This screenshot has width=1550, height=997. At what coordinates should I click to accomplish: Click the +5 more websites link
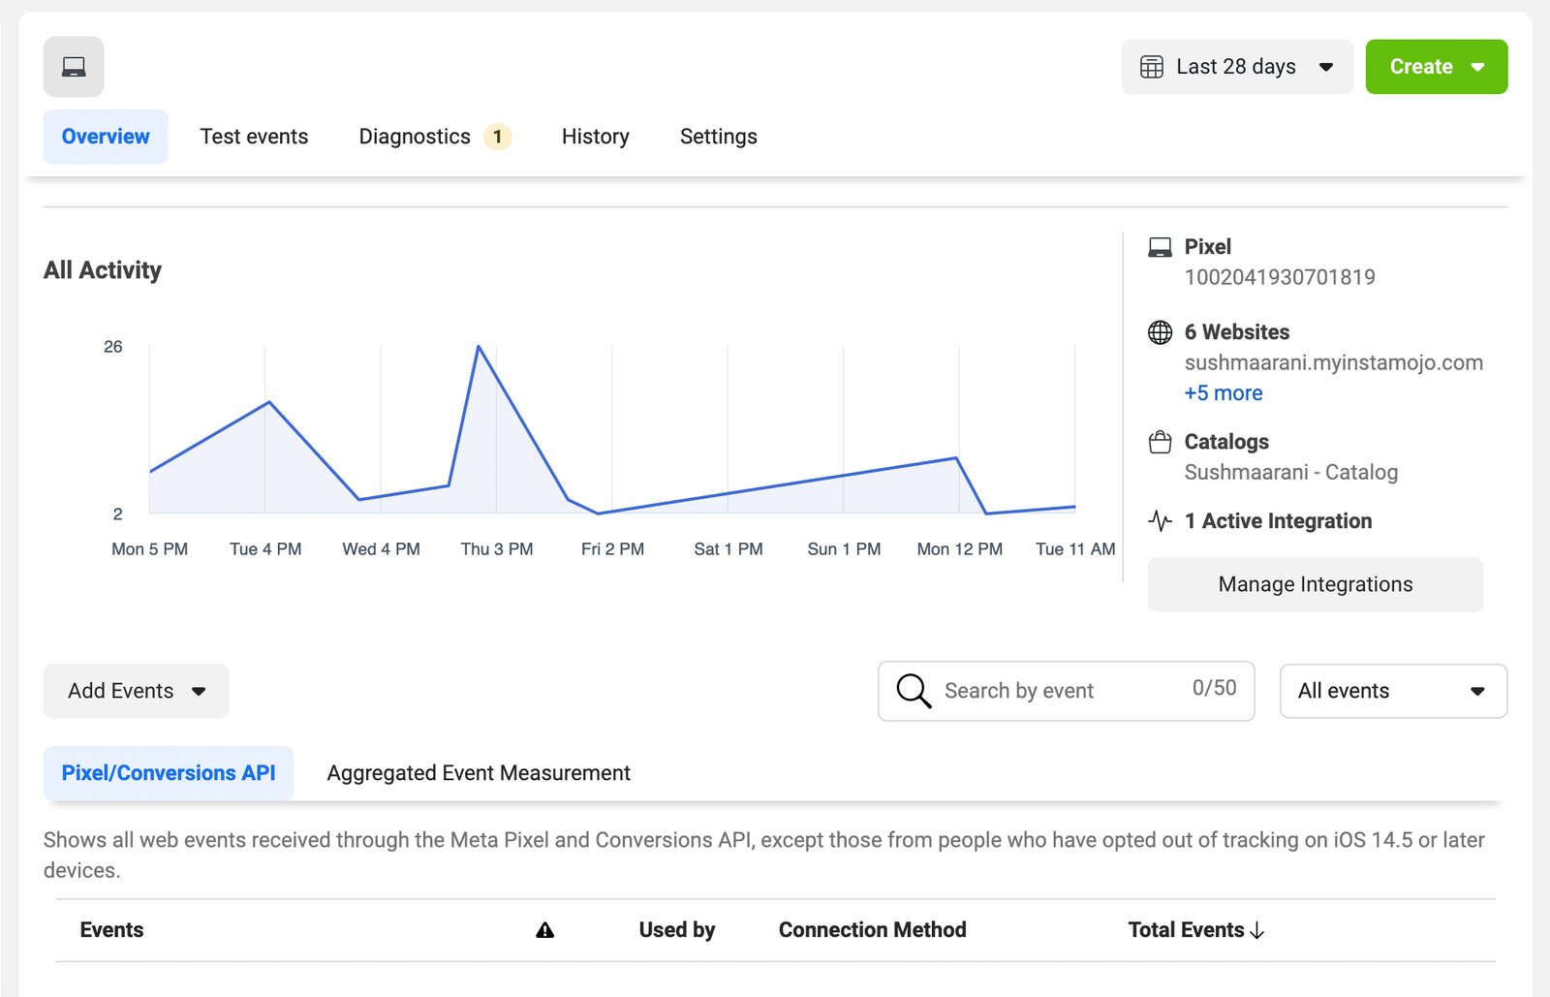1223,393
